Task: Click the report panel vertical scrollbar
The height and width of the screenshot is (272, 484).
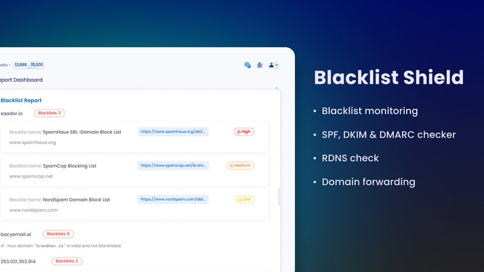Action: pyautogui.click(x=278, y=196)
